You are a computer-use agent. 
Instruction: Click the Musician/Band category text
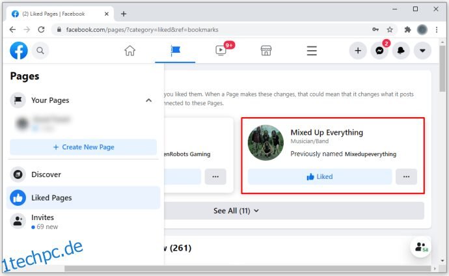pyautogui.click(x=310, y=141)
